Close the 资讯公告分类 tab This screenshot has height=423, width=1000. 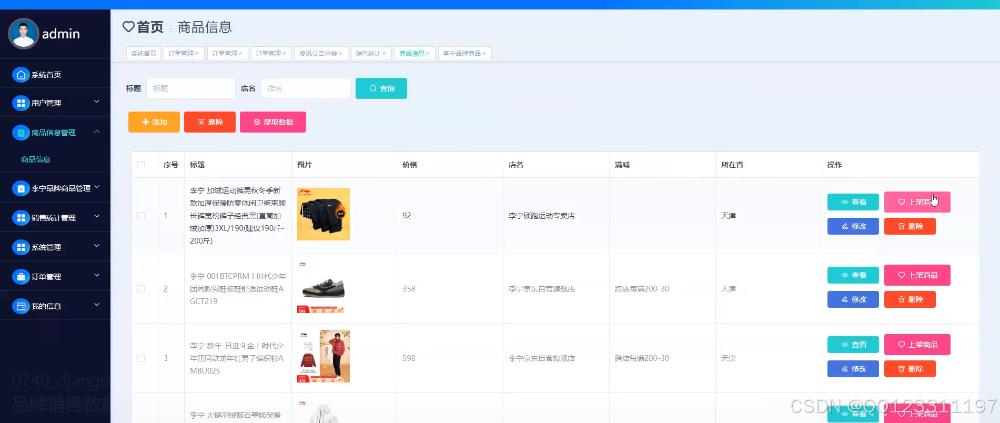(340, 54)
